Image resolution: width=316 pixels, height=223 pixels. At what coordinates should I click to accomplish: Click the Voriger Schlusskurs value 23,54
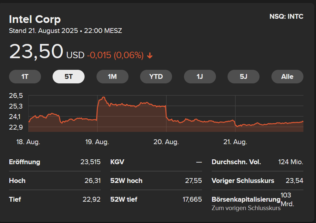(x=294, y=181)
